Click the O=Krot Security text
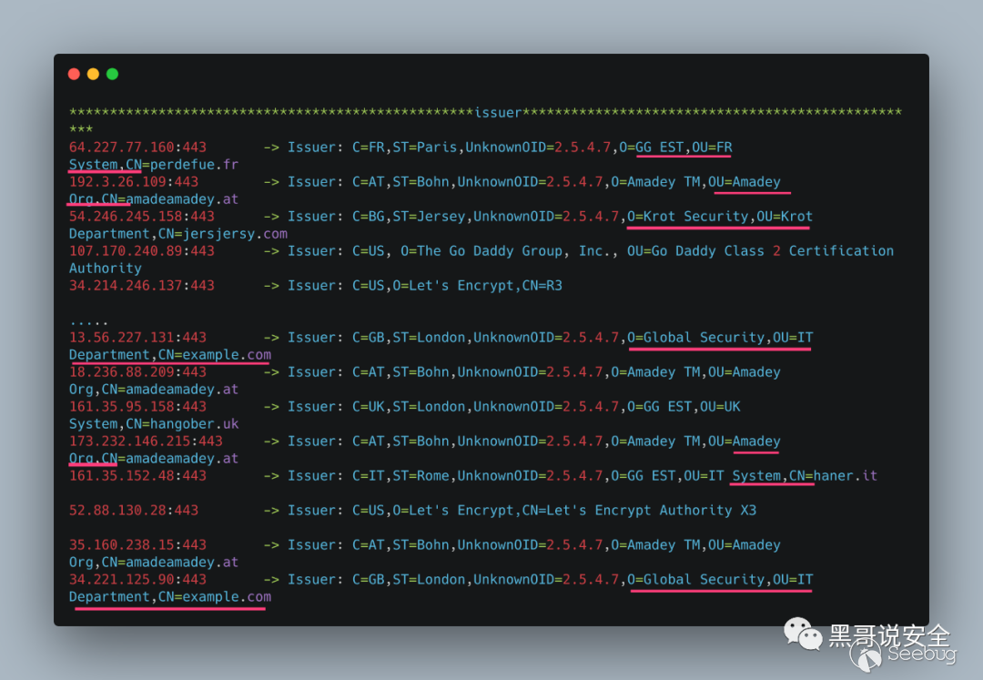983x680 pixels. (x=688, y=217)
